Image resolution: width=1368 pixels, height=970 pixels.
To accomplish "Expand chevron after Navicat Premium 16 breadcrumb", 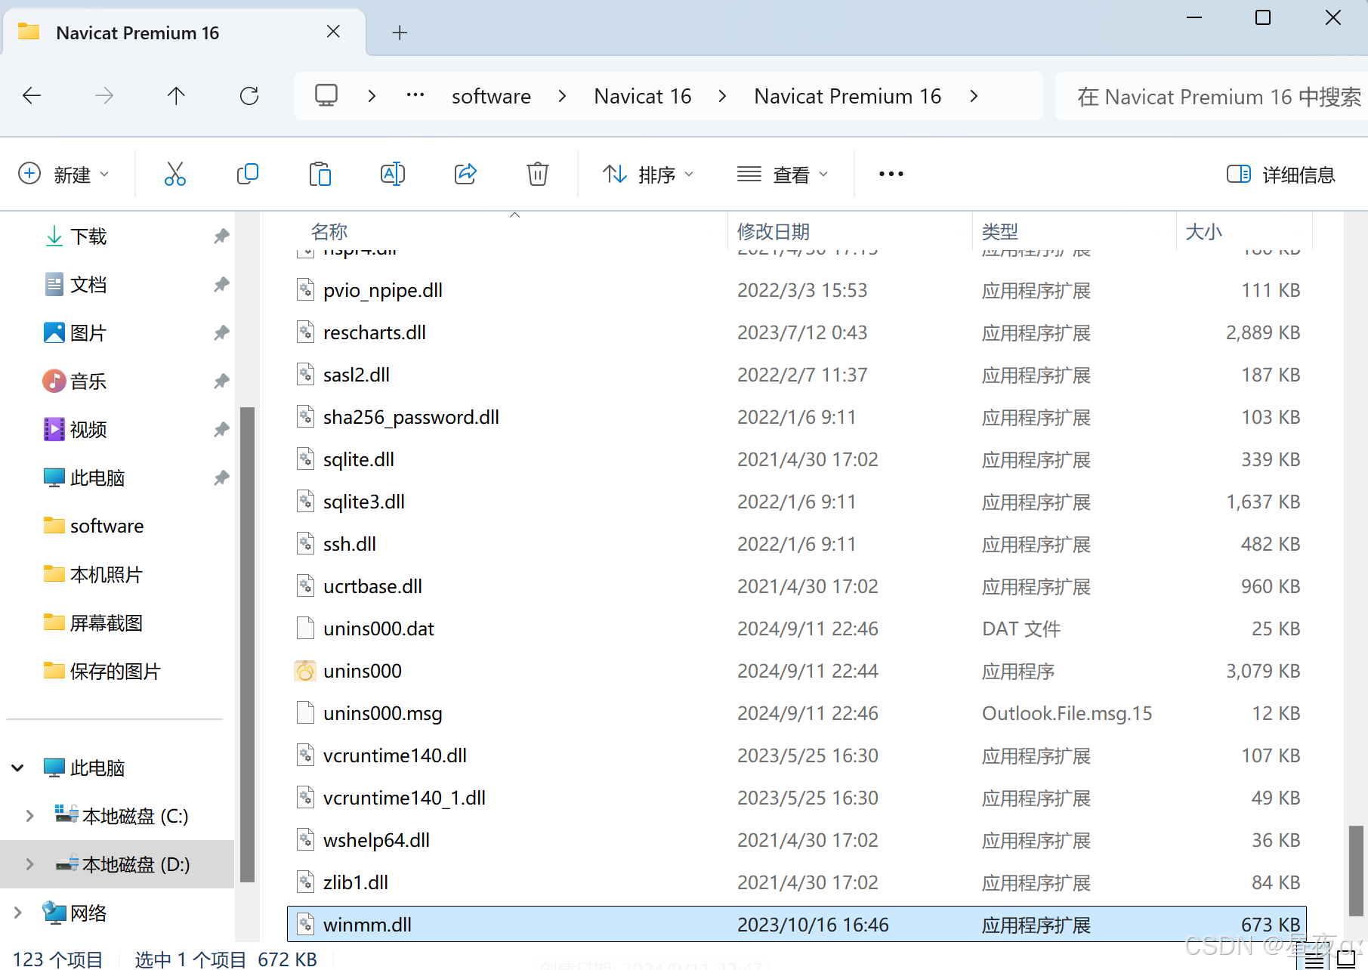I will [974, 96].
